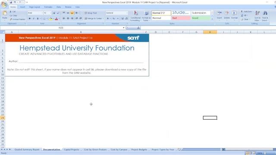Open the General number format dropdown
This screenshot has width=276, height=155.
[127, 13]
